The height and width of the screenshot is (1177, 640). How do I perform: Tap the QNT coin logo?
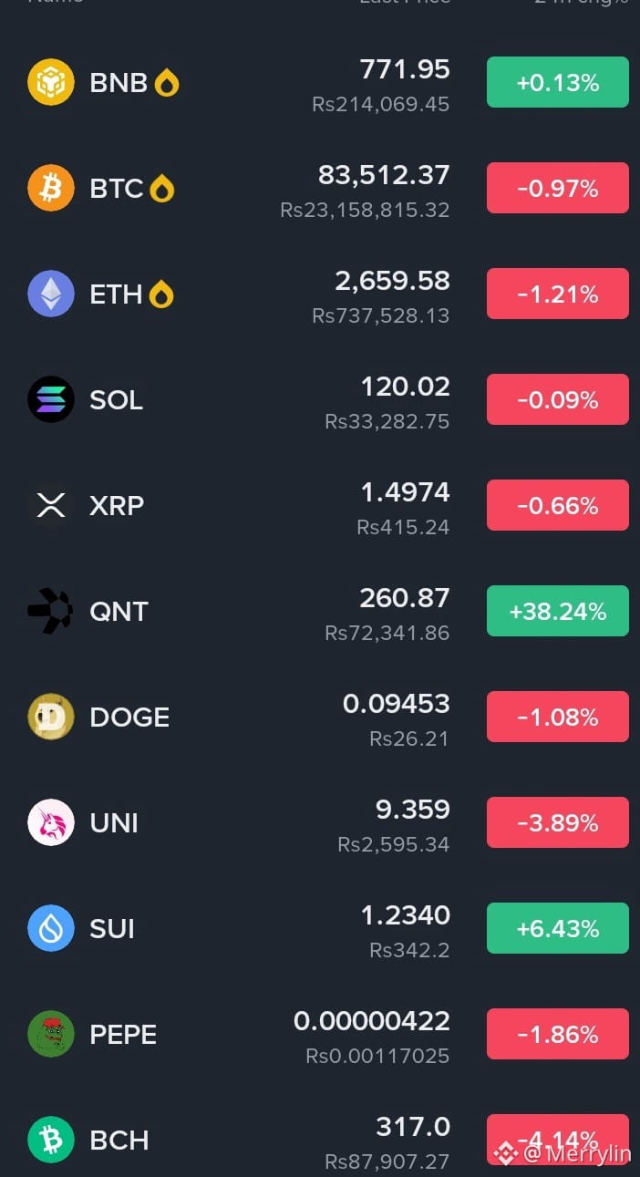click(50, 611)
